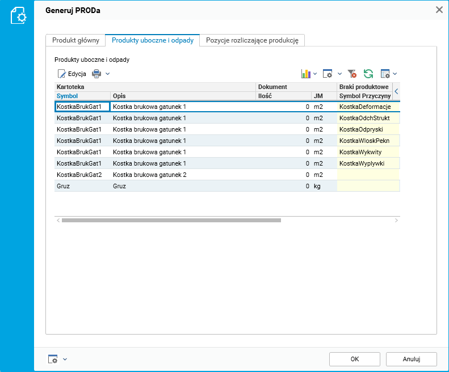Click the printer icon in toolbar
This screenshot has width=449, height=372.
coord(96,74)
